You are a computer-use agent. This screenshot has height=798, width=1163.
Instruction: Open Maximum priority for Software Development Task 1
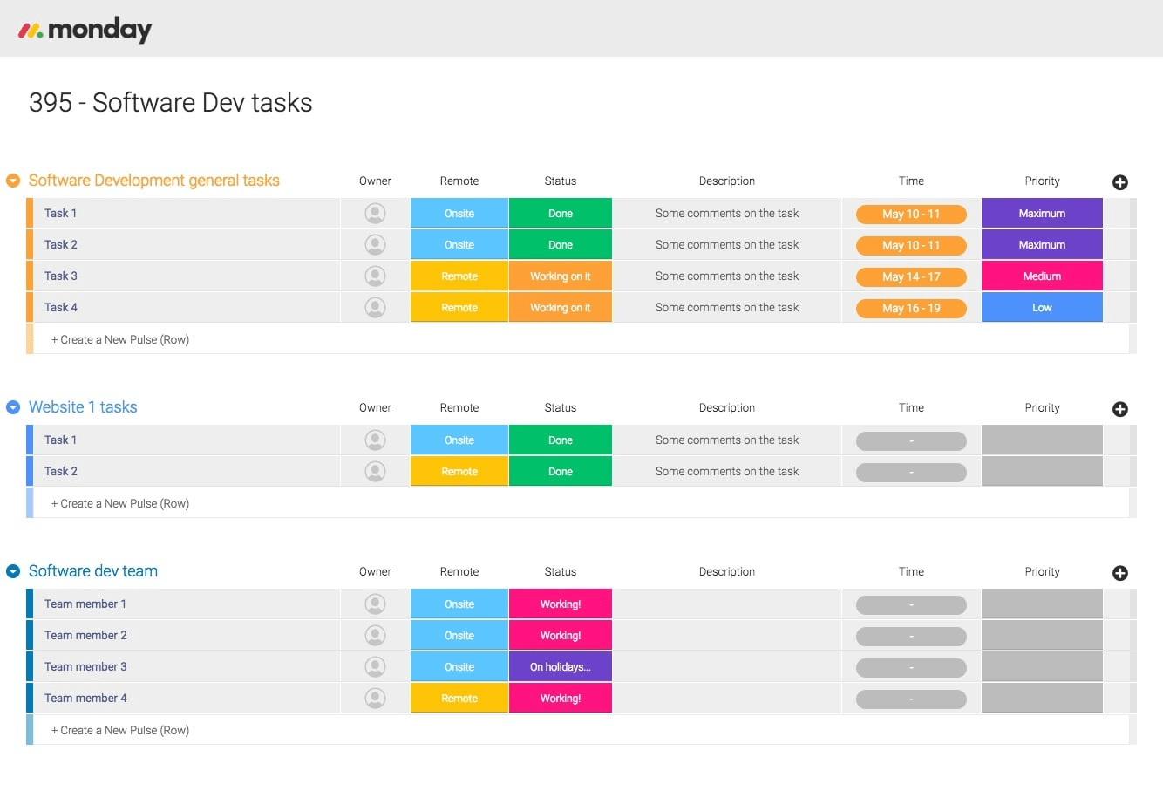pyautogui.click(x=1042, y=213)
